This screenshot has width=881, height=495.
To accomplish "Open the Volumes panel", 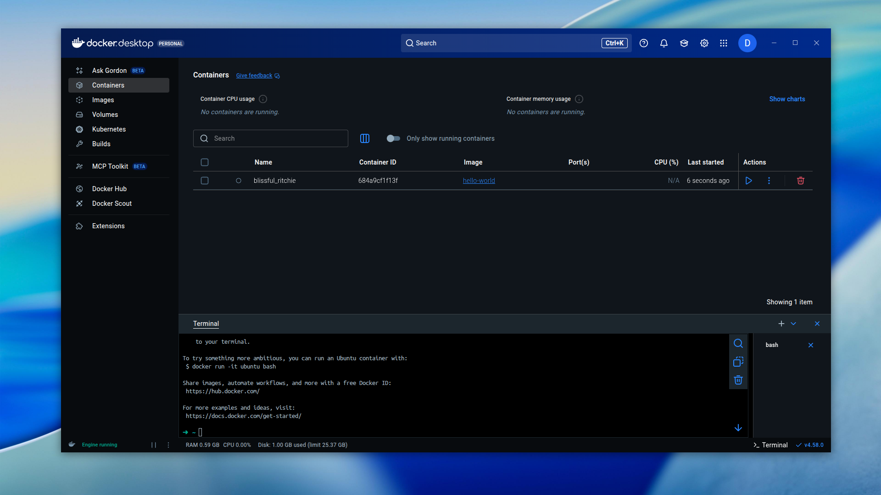I will click(x=105, y=115).
